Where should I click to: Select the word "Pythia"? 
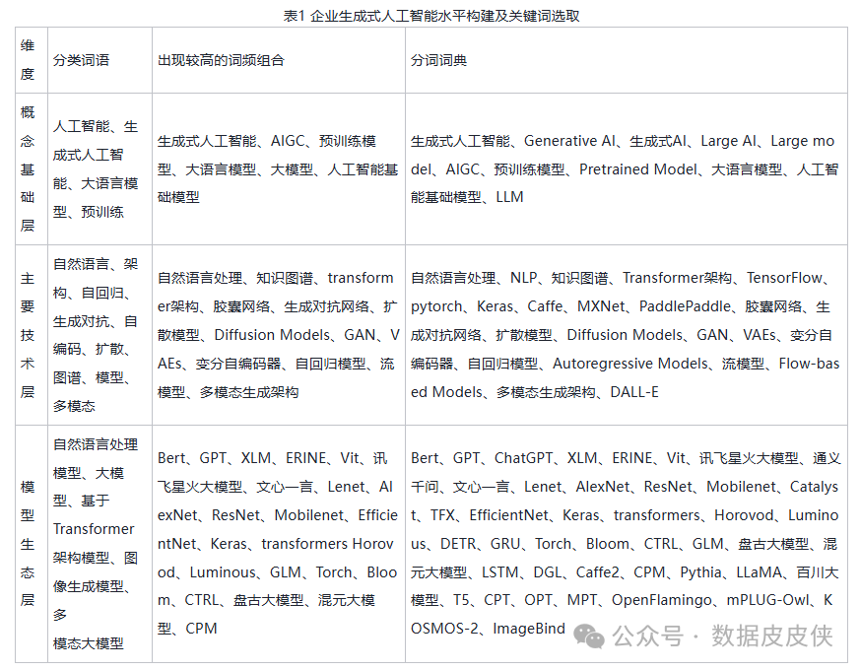coord(700,572)
